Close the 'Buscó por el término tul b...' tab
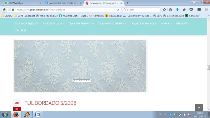This screenshot has width=210, height=118. point(121,3)
